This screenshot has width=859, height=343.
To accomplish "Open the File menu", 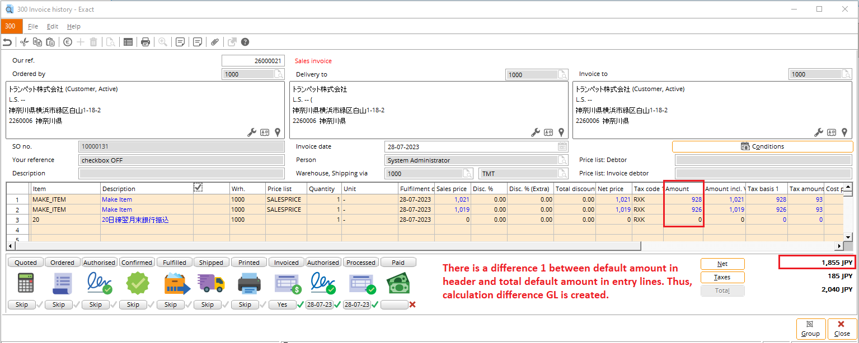I will point(33,26).
